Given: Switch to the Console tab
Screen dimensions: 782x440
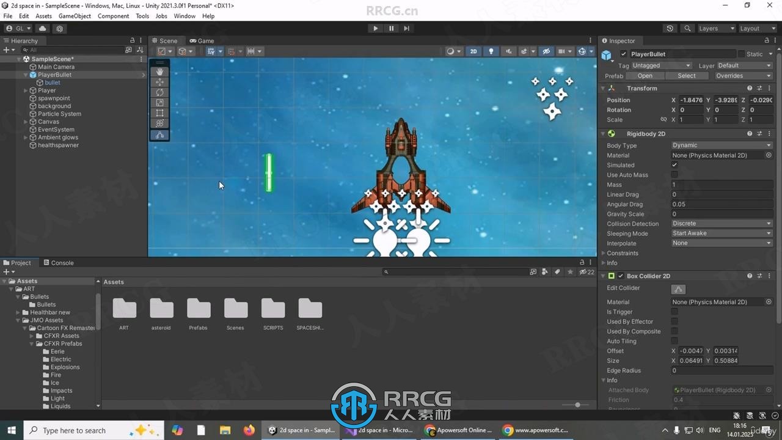Looking at the screenshot, I should point(59,263).
